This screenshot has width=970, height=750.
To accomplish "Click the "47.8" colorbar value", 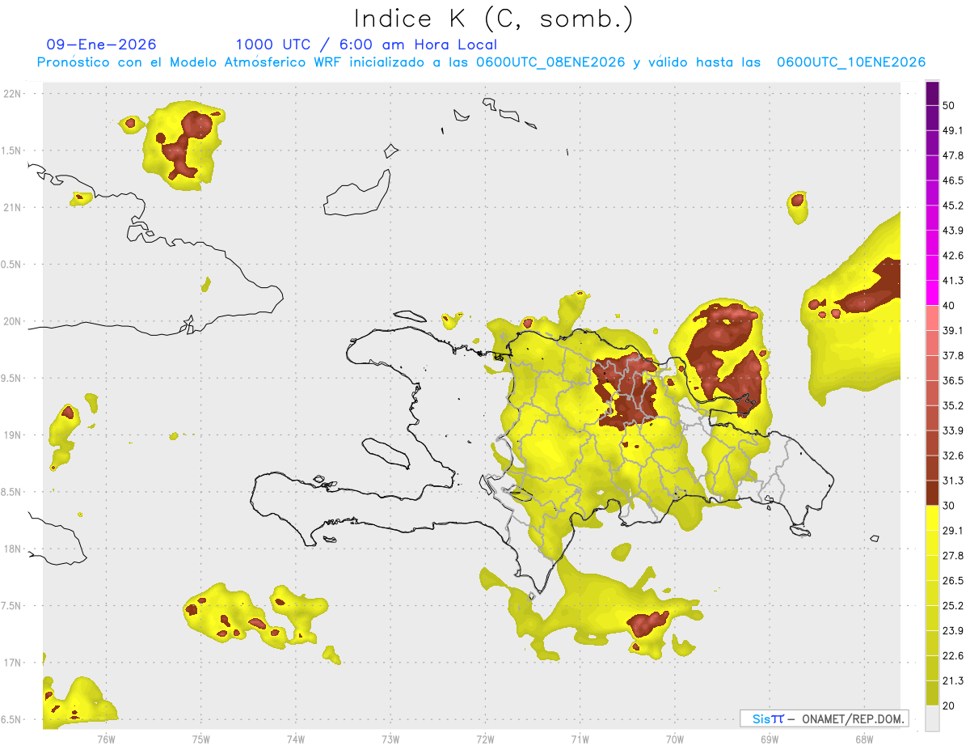I will pos(953,155).
